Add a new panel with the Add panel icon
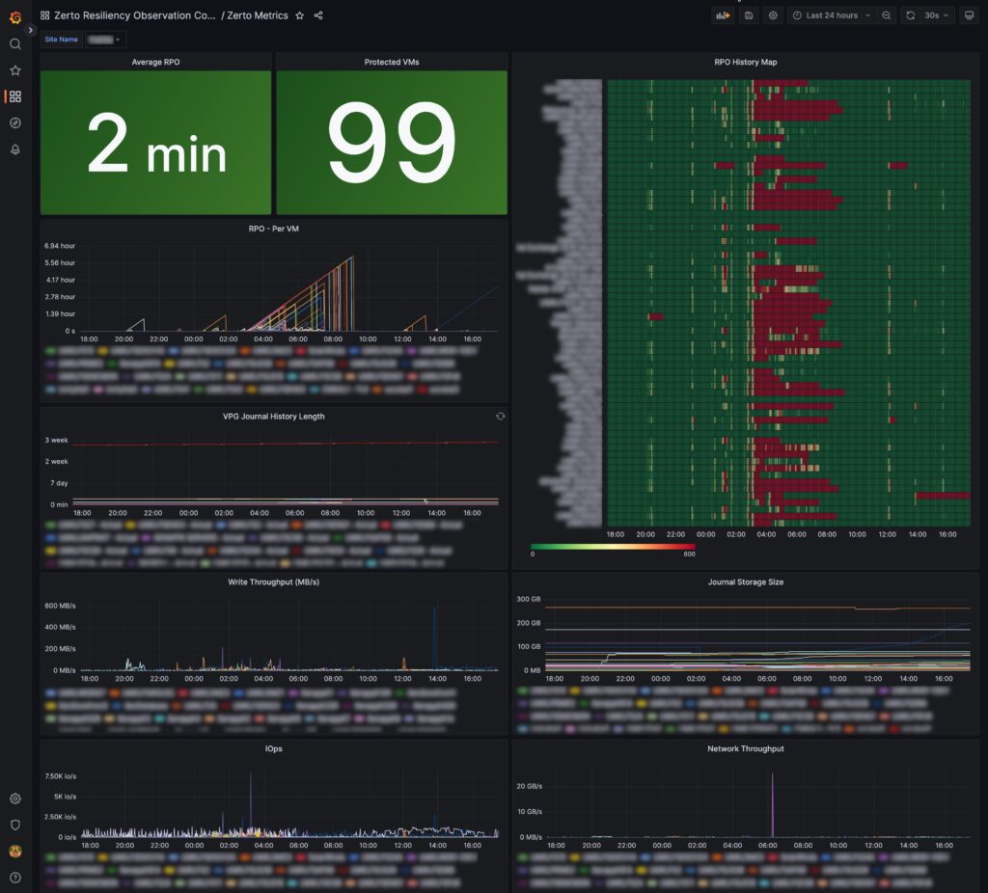Viewport: 988px width, 893px height. coord(723,15)
